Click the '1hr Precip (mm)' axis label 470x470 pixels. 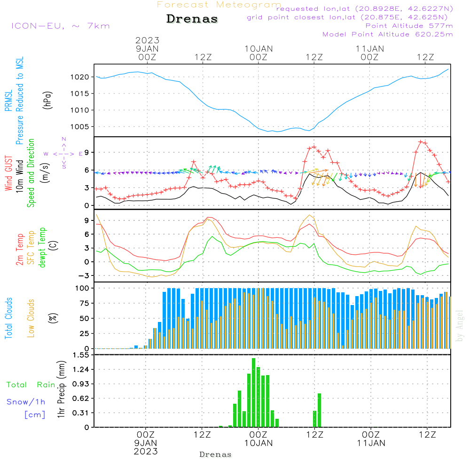(61, 389)
